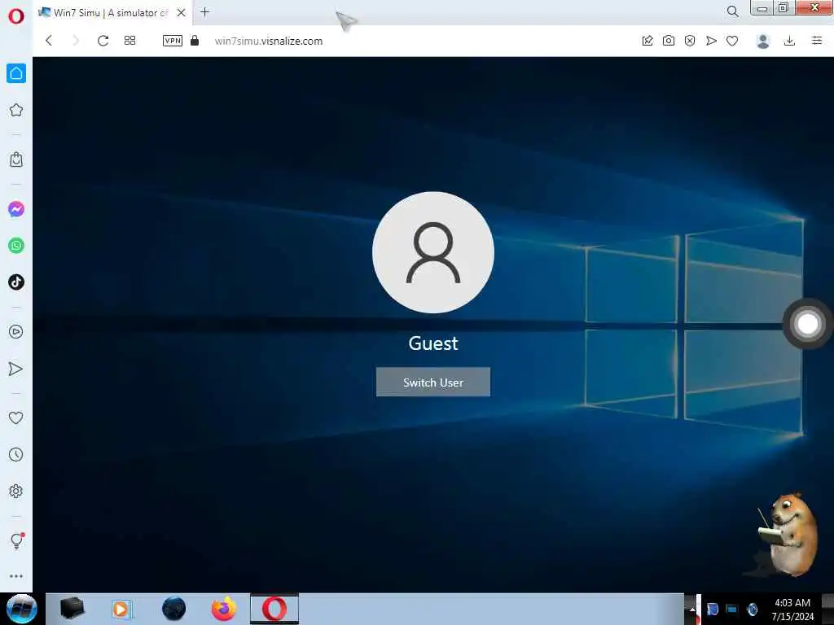Close the Win7 Simu tab
The width and height of the screenshot is (834, 625).
(x=182, y=12)
